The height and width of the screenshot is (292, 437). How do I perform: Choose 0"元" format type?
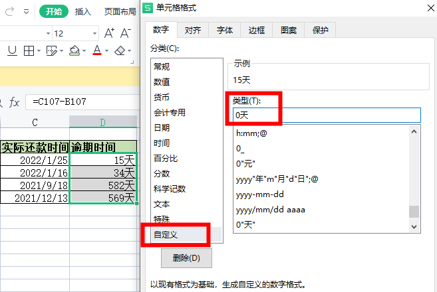321,164
